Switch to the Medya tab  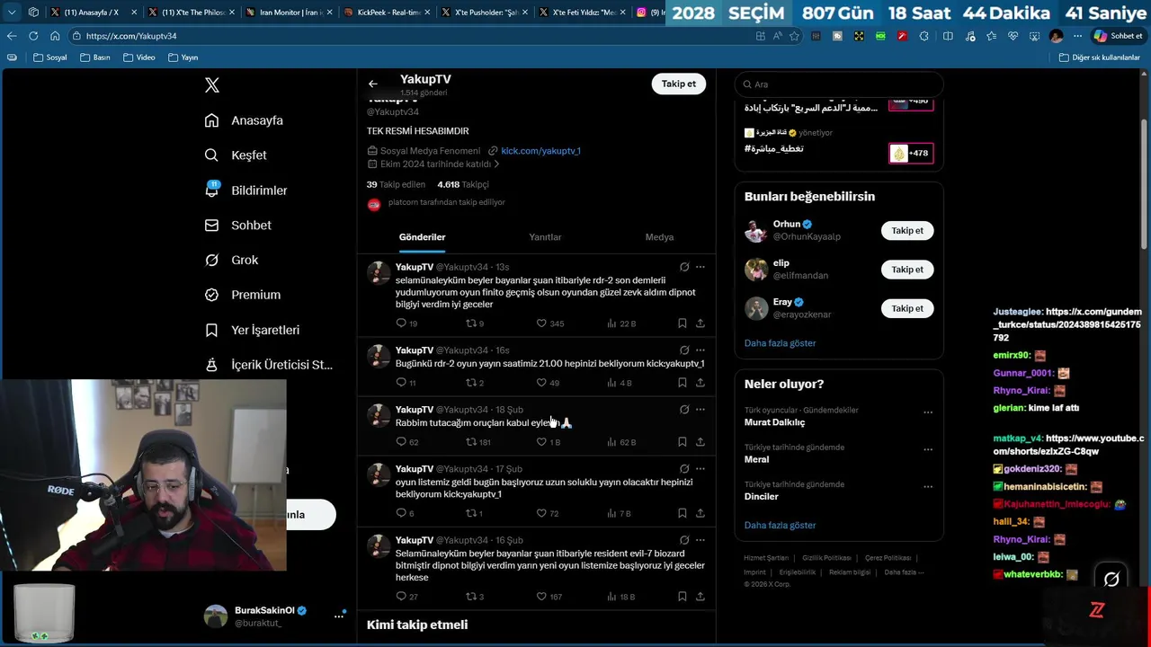coord(659,237)
